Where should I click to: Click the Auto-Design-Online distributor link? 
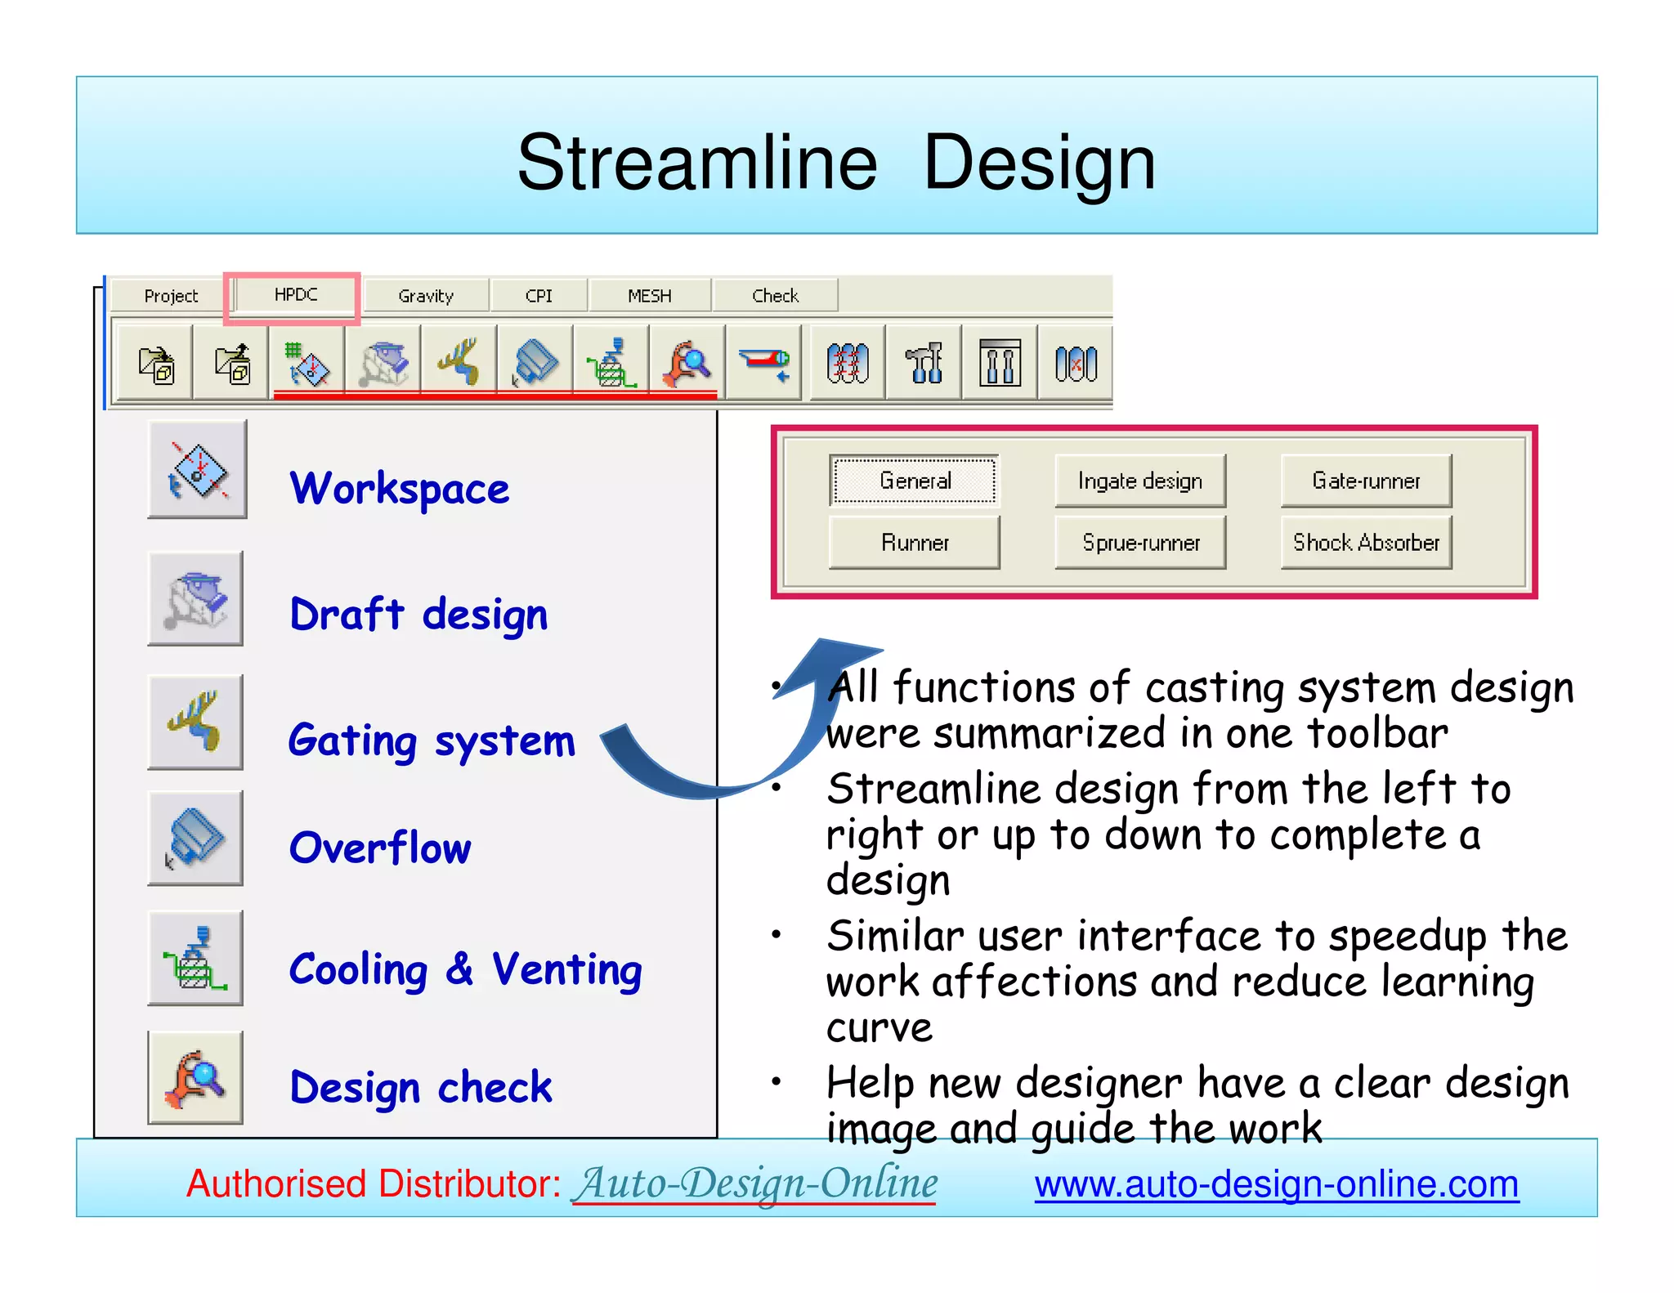(x=755, y=1184)
